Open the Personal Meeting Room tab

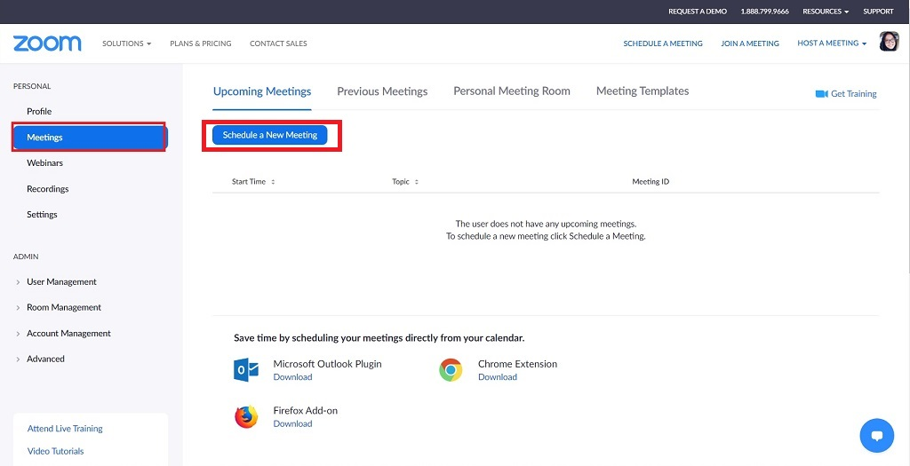pos(512,91)
